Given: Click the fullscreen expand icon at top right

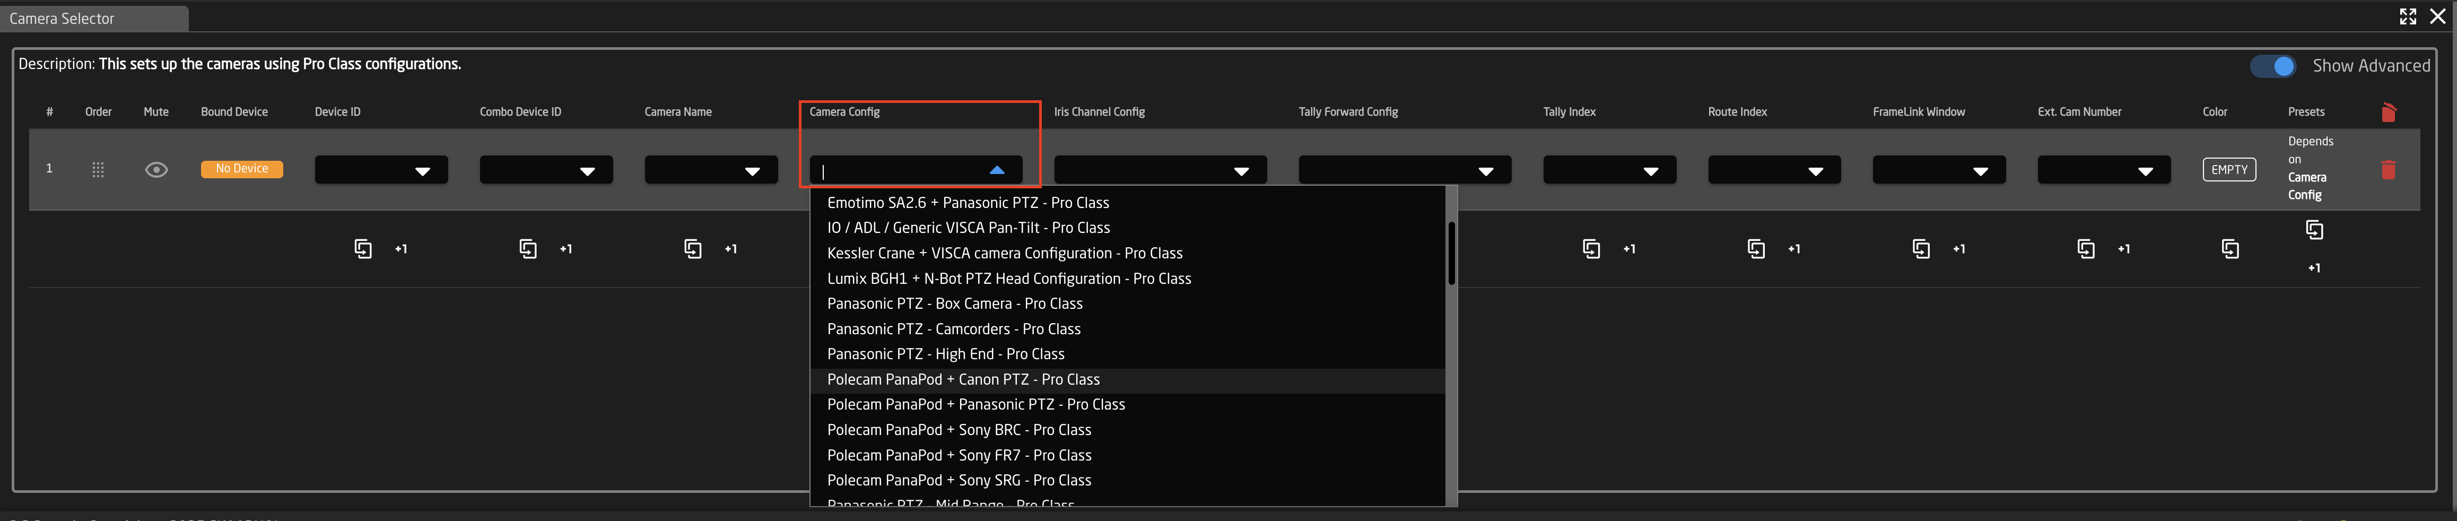Looking at the screenshot, I should click(2407, 16).
